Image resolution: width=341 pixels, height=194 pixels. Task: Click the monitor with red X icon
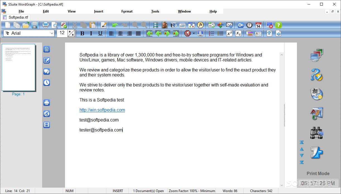270,25
